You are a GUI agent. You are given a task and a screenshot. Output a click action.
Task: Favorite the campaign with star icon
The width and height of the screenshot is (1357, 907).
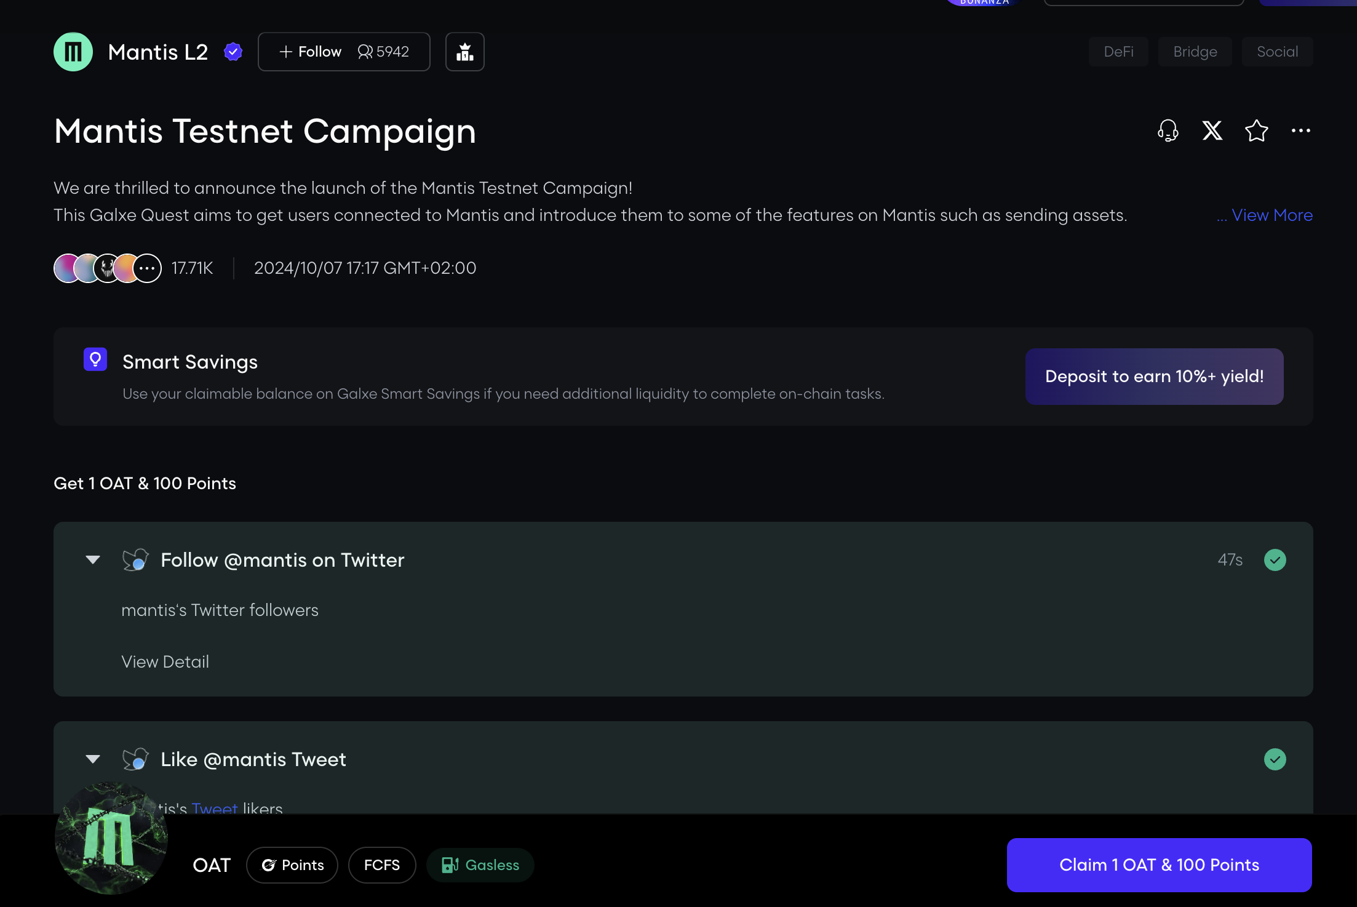point(1256,130)
